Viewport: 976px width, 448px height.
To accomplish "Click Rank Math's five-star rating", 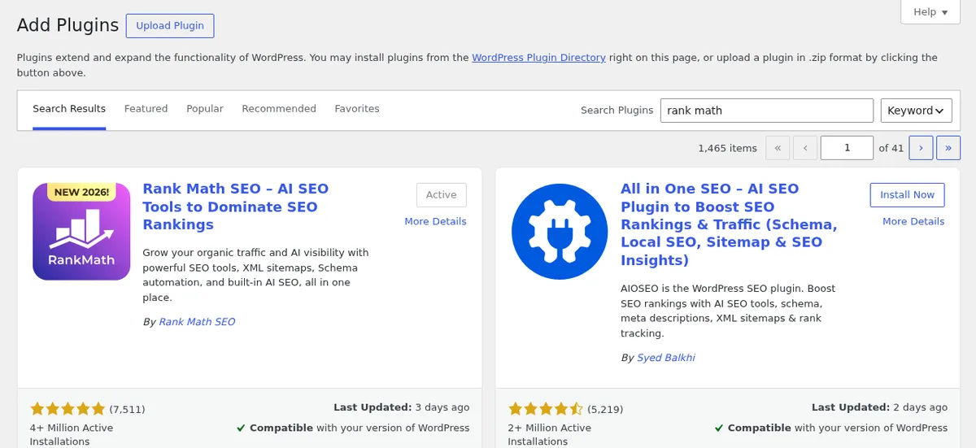I will tap(68, 409).
